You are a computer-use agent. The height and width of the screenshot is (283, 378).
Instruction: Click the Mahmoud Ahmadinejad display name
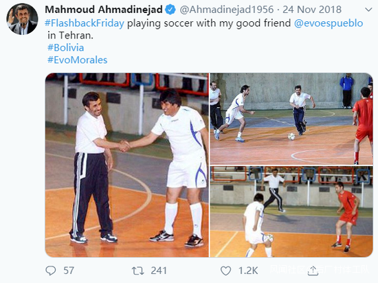[x=104, y=10]
